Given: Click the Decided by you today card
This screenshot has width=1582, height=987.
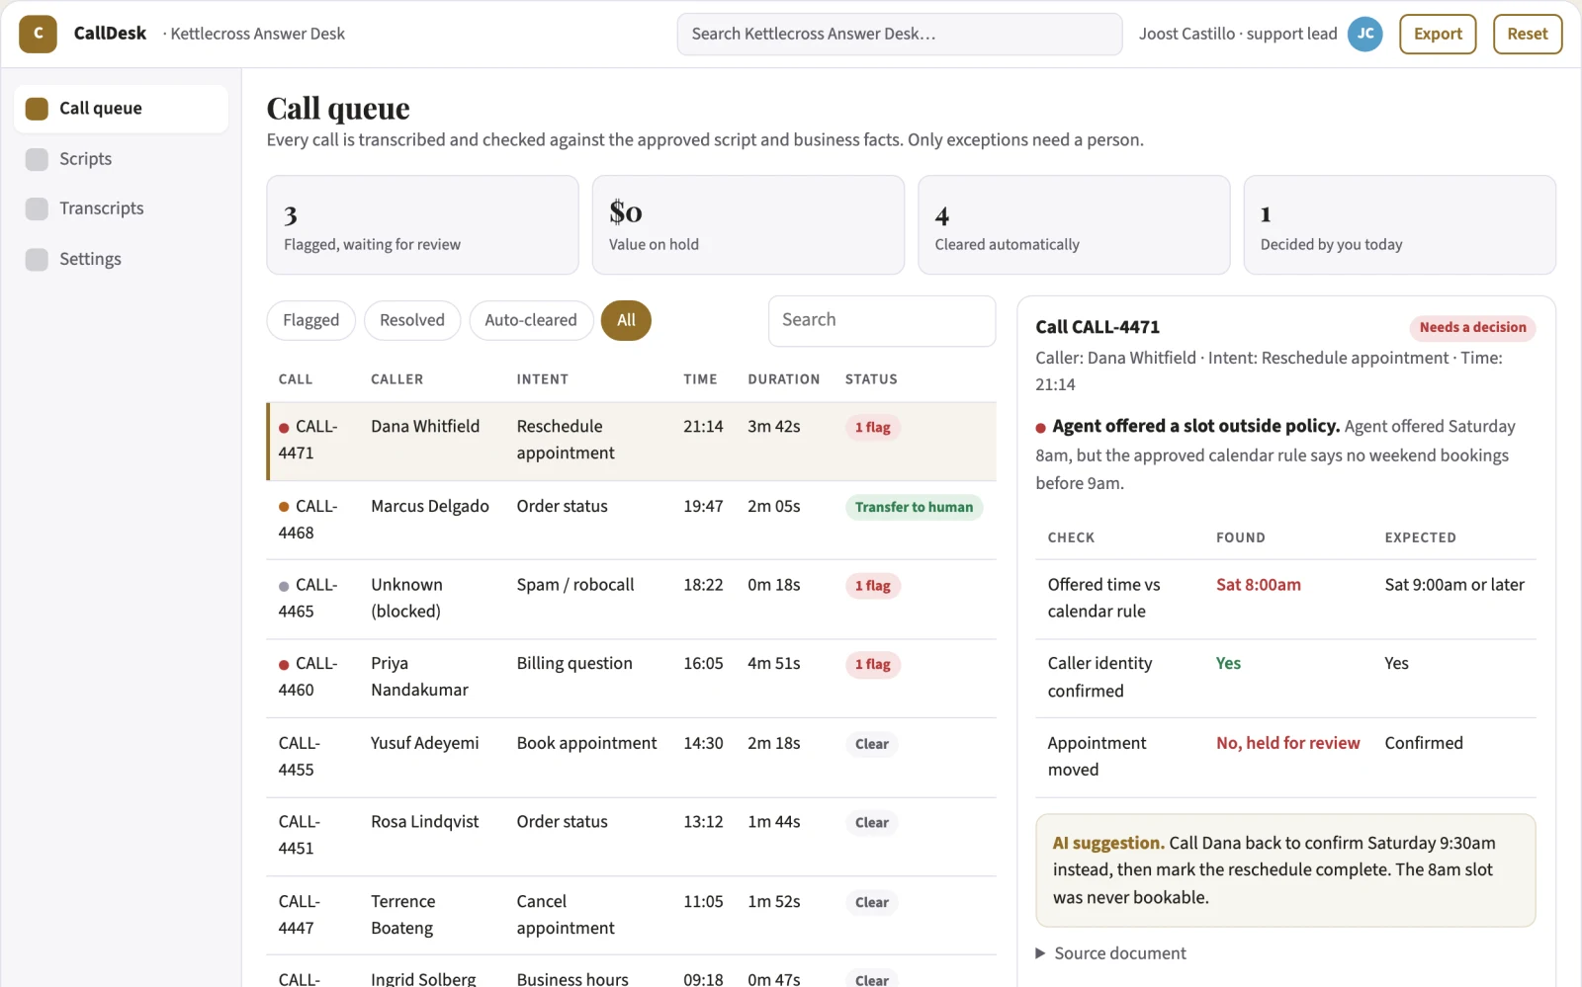Looking at the screenshot, I should 1400,225.
